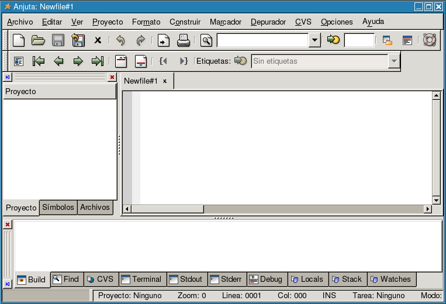
Task: Open the Construir menu
Action: [185, 22]
